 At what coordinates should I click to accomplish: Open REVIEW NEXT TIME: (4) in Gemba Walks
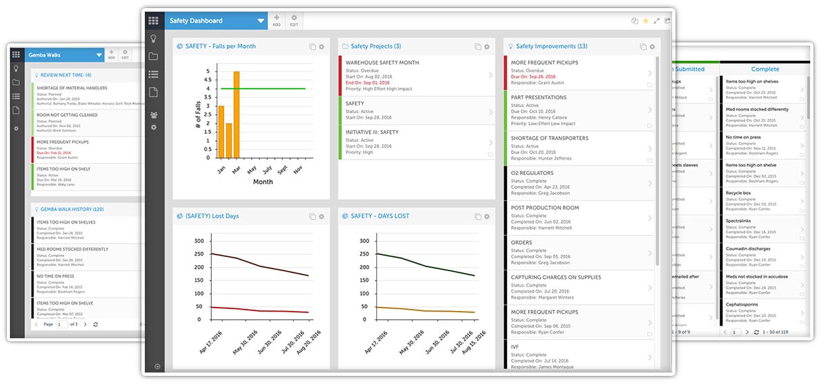66,75
